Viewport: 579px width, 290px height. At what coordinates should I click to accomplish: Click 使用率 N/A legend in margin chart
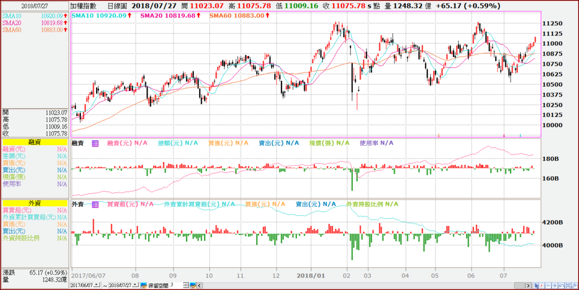(x=377, y=143)
